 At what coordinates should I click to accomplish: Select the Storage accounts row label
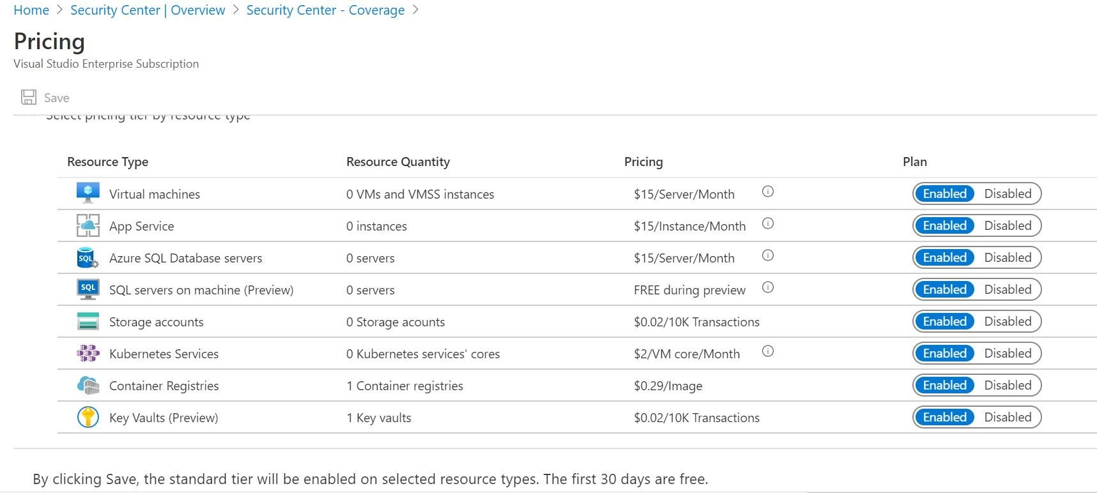tap(157, 322)
